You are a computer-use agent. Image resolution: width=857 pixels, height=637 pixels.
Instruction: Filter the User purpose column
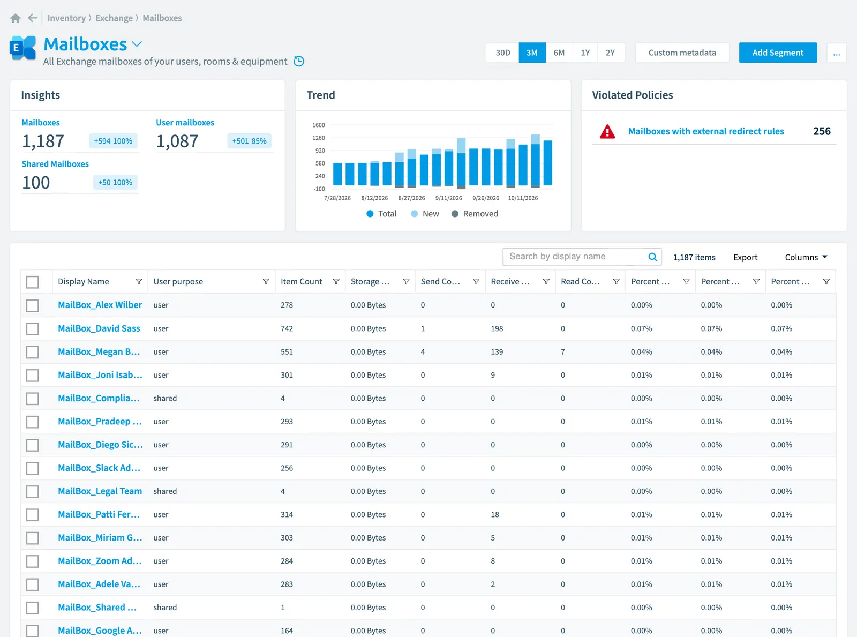[x=266, y=282]
